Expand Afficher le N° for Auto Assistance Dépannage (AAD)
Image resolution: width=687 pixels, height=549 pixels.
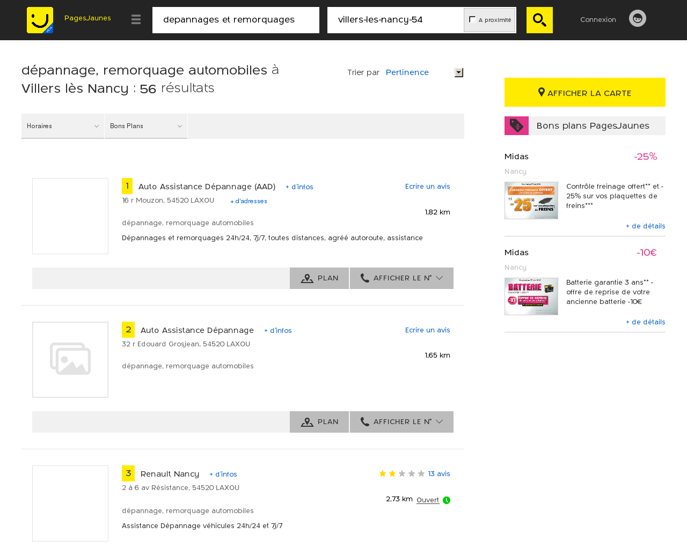[x=401, y=278]
